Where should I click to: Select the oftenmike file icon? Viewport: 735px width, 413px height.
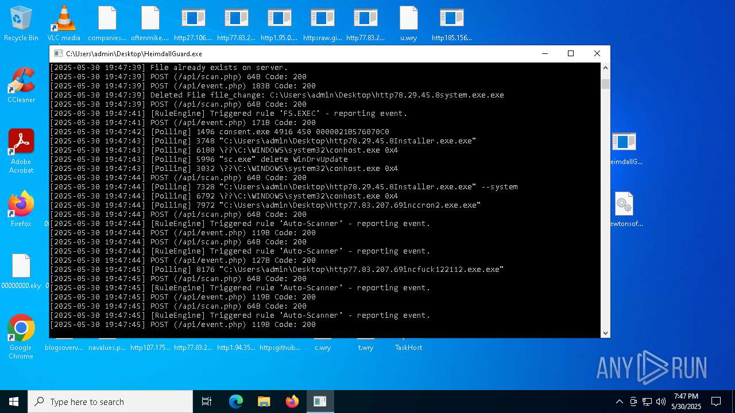[150, 23]
